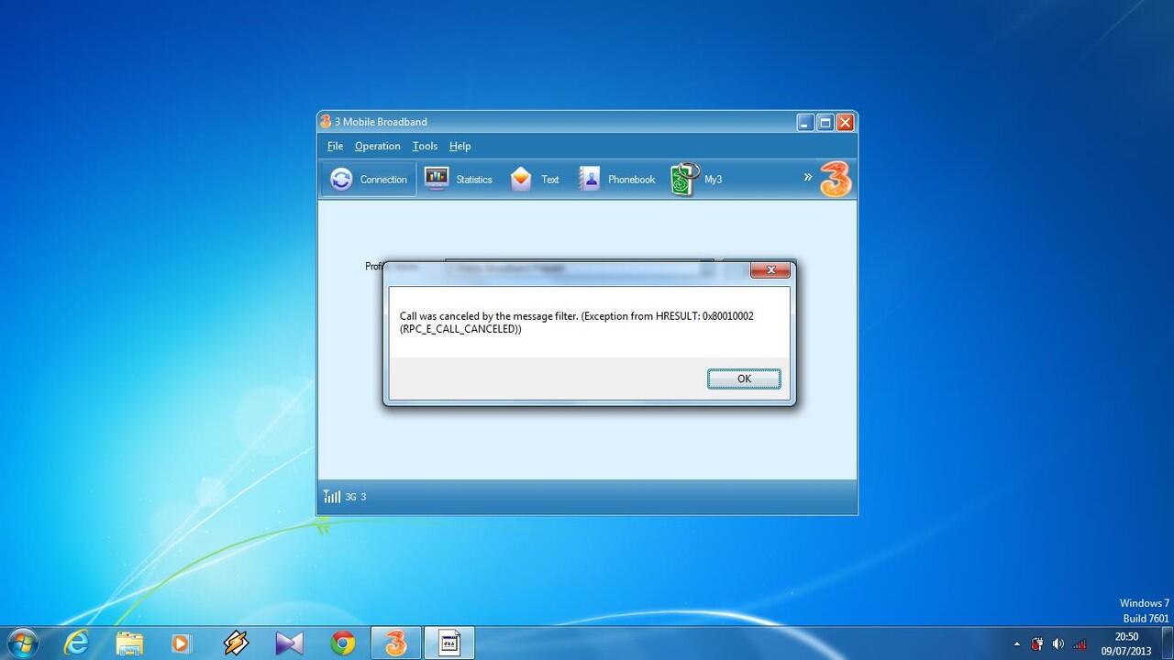Click the signal strength bars in status bar
The image size is (1174, 660).
[x=331, y=496]
